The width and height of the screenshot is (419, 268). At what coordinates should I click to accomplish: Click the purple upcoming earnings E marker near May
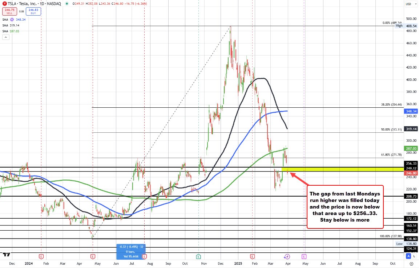304,256
